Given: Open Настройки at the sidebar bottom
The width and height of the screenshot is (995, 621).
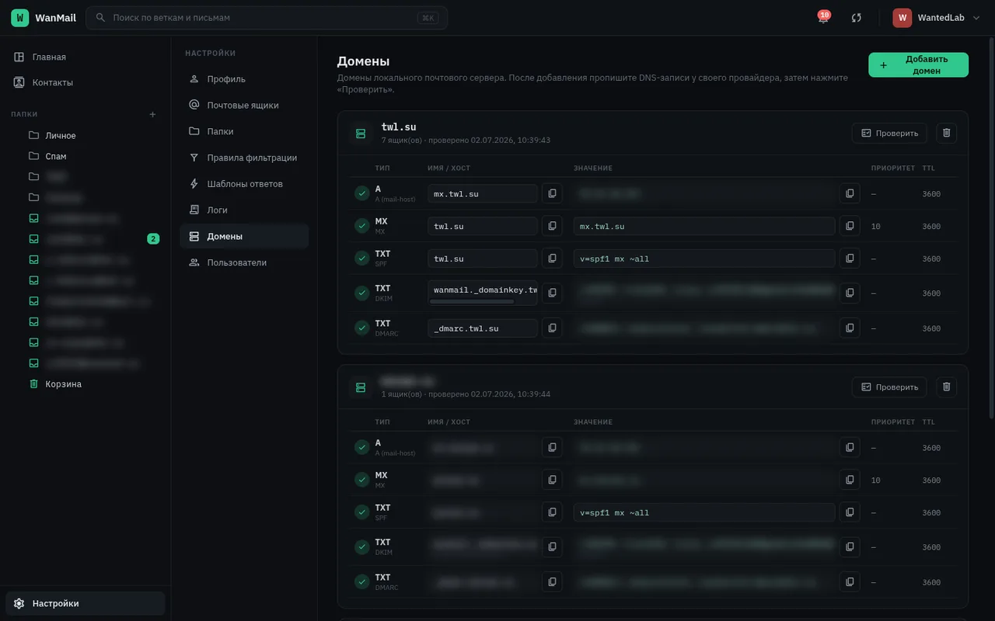Looking at the screenshot, I should pyautogui.click(x=86, y=603).
